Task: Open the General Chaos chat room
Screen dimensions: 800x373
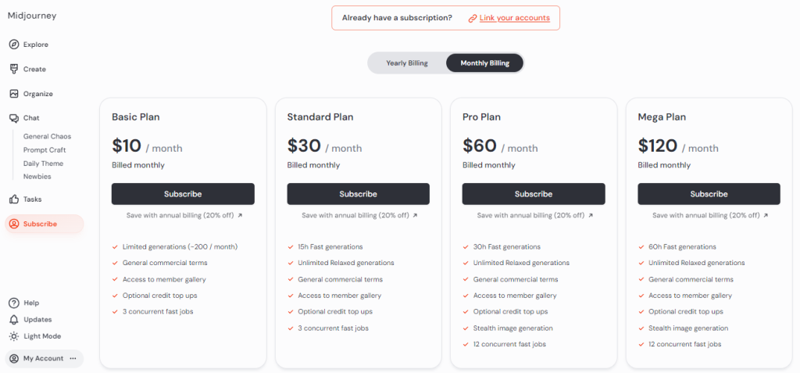Action: 47,137
